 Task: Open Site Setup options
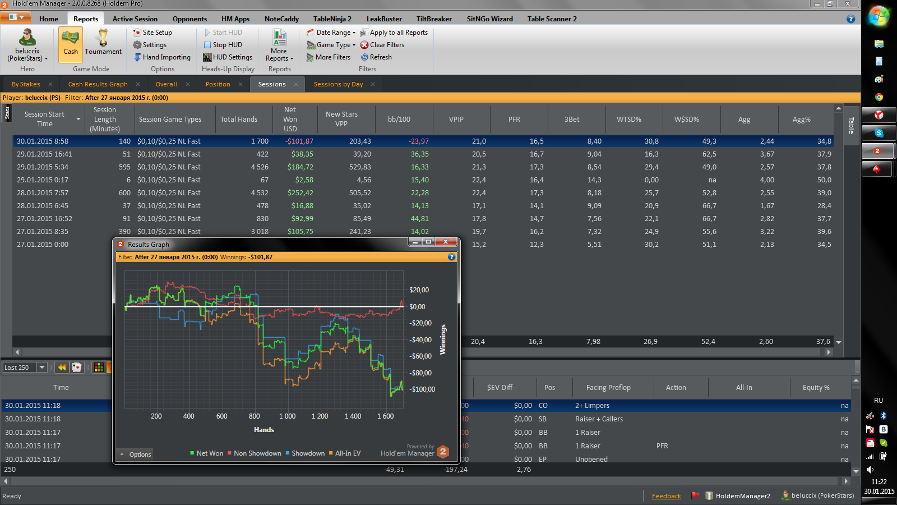coord(152,33)
